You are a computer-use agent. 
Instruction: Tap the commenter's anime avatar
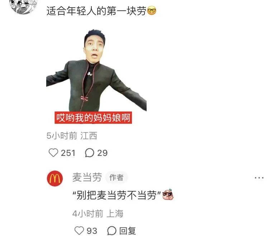click(24, 6)
